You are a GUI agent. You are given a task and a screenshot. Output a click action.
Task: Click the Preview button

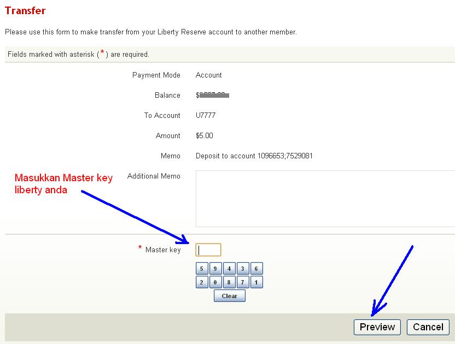tap(377, 327)
